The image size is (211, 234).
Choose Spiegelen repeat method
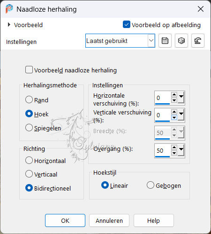pos(29,128)
